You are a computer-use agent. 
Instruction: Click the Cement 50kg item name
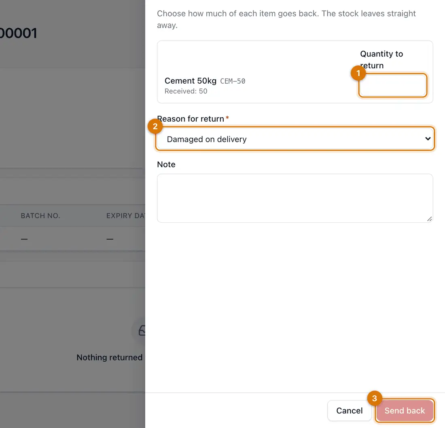point(191,81)
